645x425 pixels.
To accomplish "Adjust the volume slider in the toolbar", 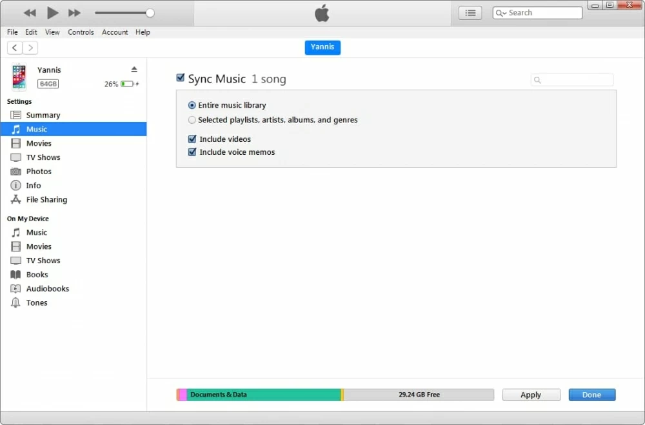I will click(150, 12).
